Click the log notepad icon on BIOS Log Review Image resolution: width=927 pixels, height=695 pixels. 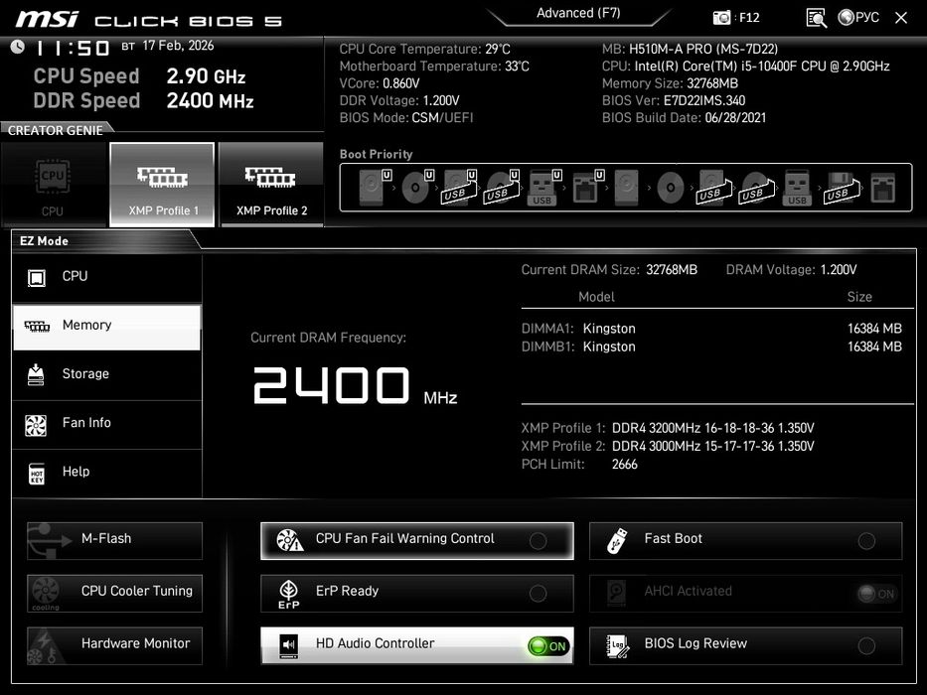coord(618,645)
